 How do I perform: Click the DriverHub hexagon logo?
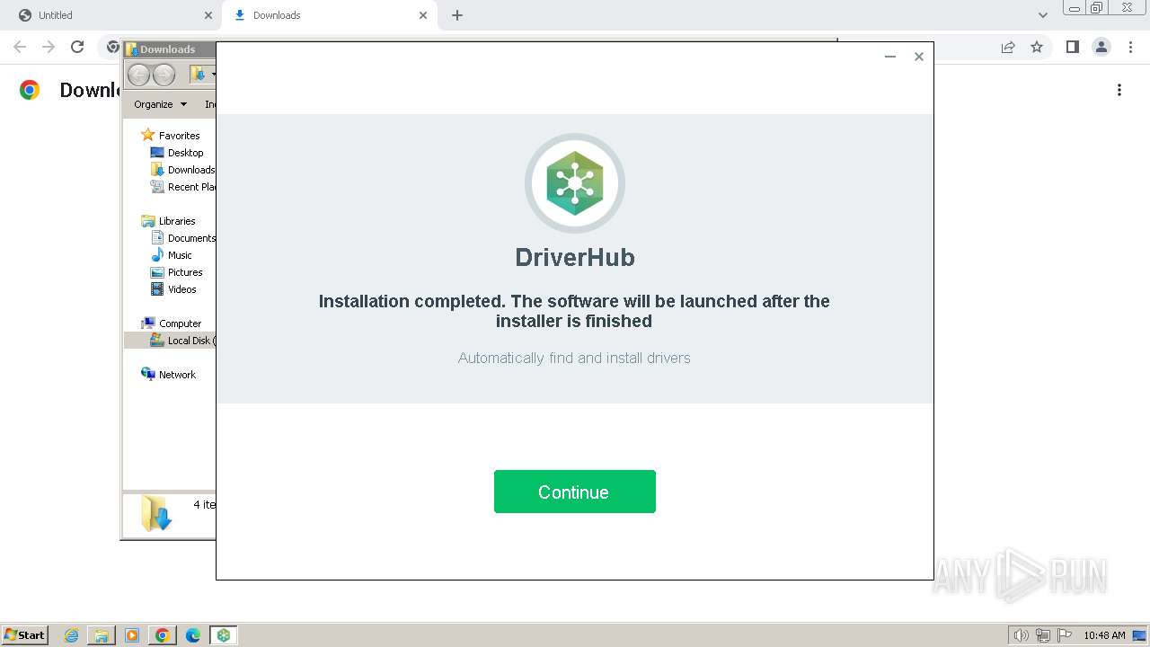[x=575, y=183]
